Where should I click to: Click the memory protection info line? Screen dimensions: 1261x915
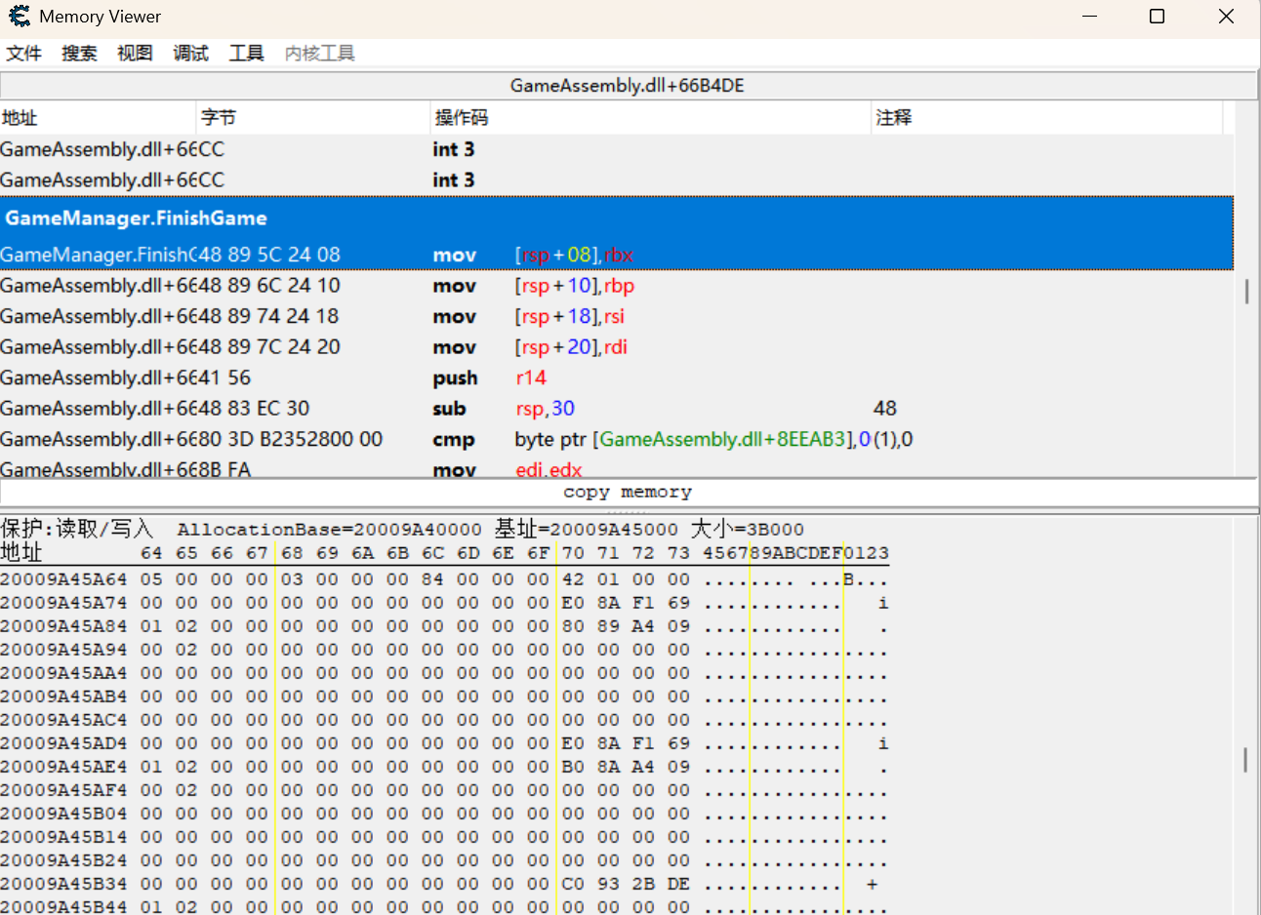[x=402, y=529]
